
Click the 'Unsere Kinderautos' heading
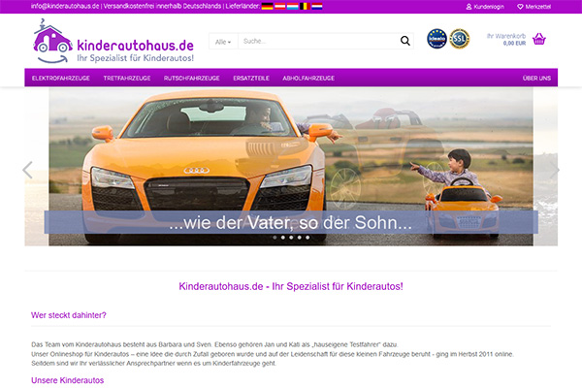(68, 380)
